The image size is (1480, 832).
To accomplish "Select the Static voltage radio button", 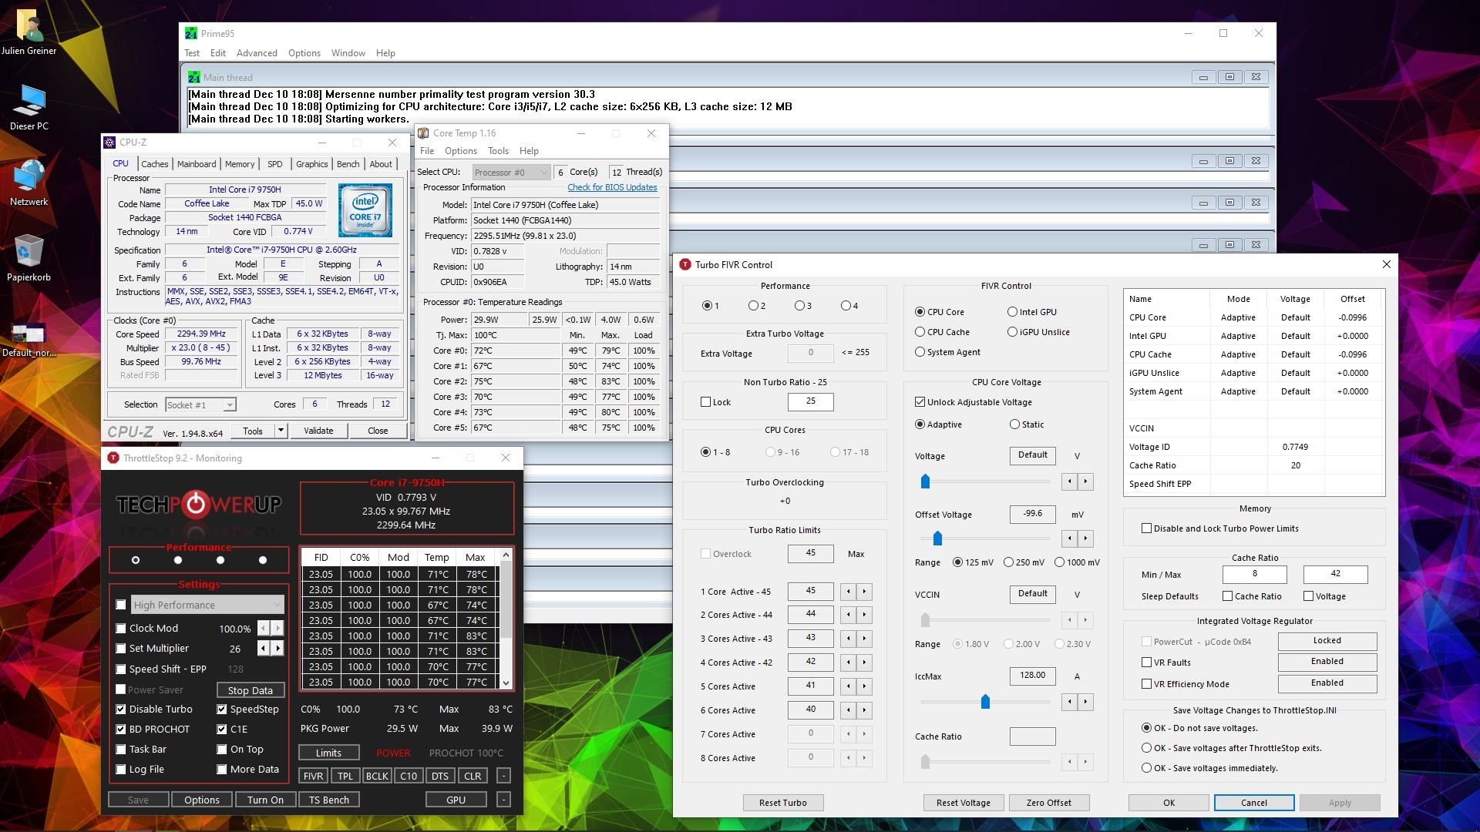I will [1014, 424].
